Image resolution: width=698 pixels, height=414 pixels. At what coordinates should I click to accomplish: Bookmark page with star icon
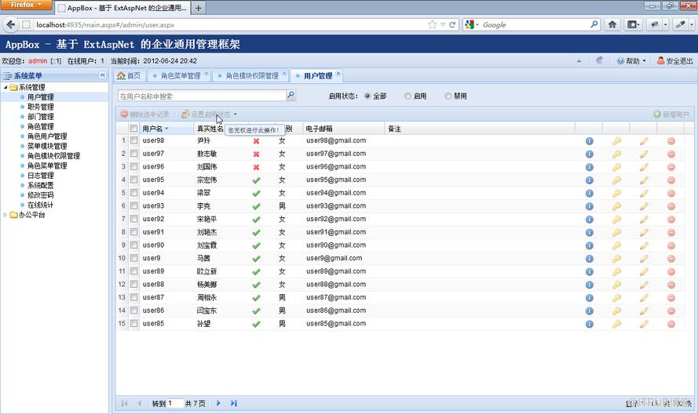pyautogui.click(x=432, y=25)
